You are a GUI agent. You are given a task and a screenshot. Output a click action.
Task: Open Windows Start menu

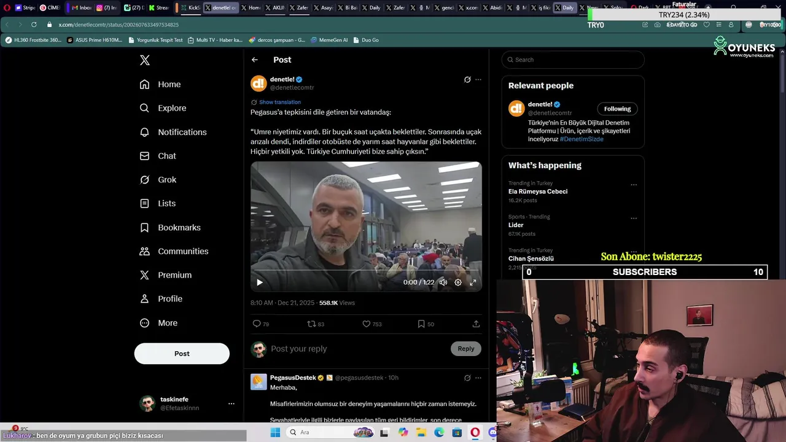(x=275, y=432)
